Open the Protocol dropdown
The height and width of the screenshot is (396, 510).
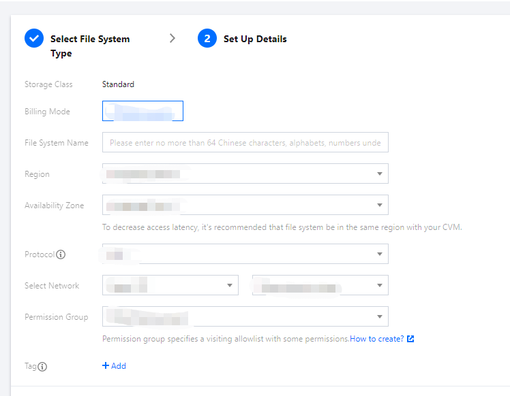pos(380,254)
